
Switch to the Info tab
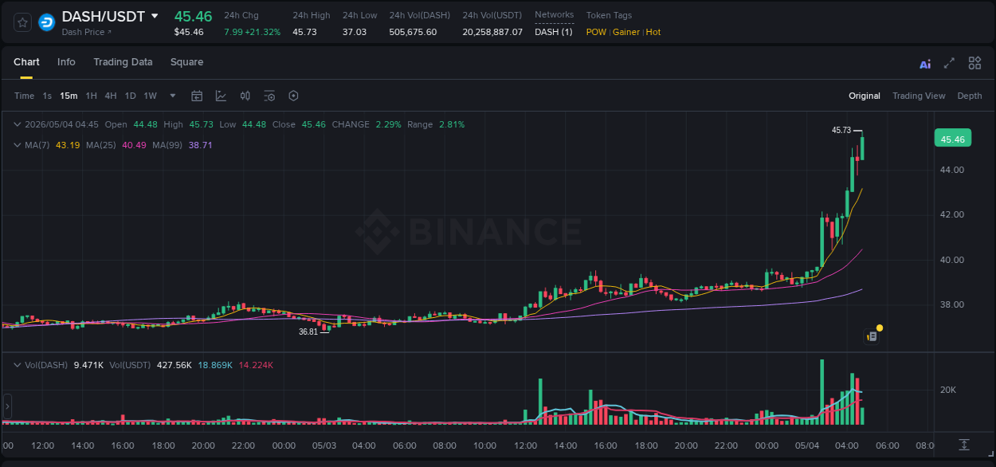66,62
